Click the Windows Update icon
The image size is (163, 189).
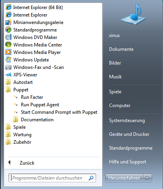pos(8,60)
